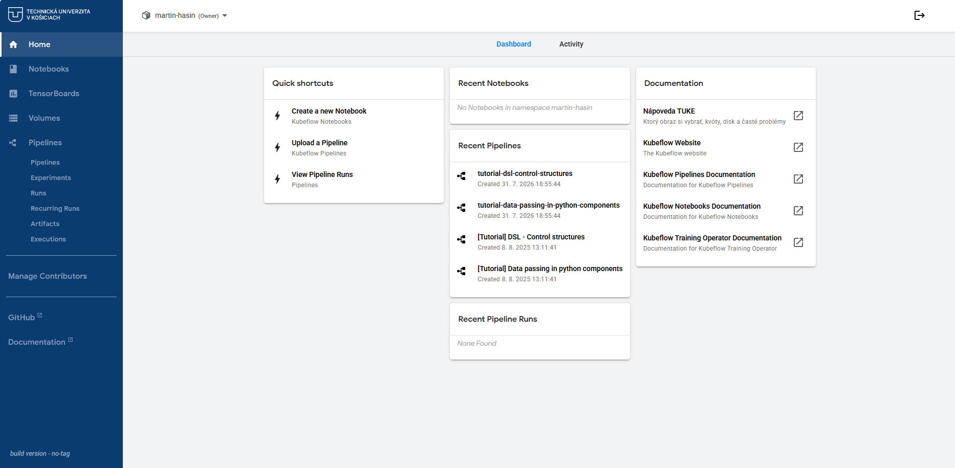Open external link icon for Nápoveda TUKE
The width and height of the screenshot is (955, 468).
tap(798, 116)
